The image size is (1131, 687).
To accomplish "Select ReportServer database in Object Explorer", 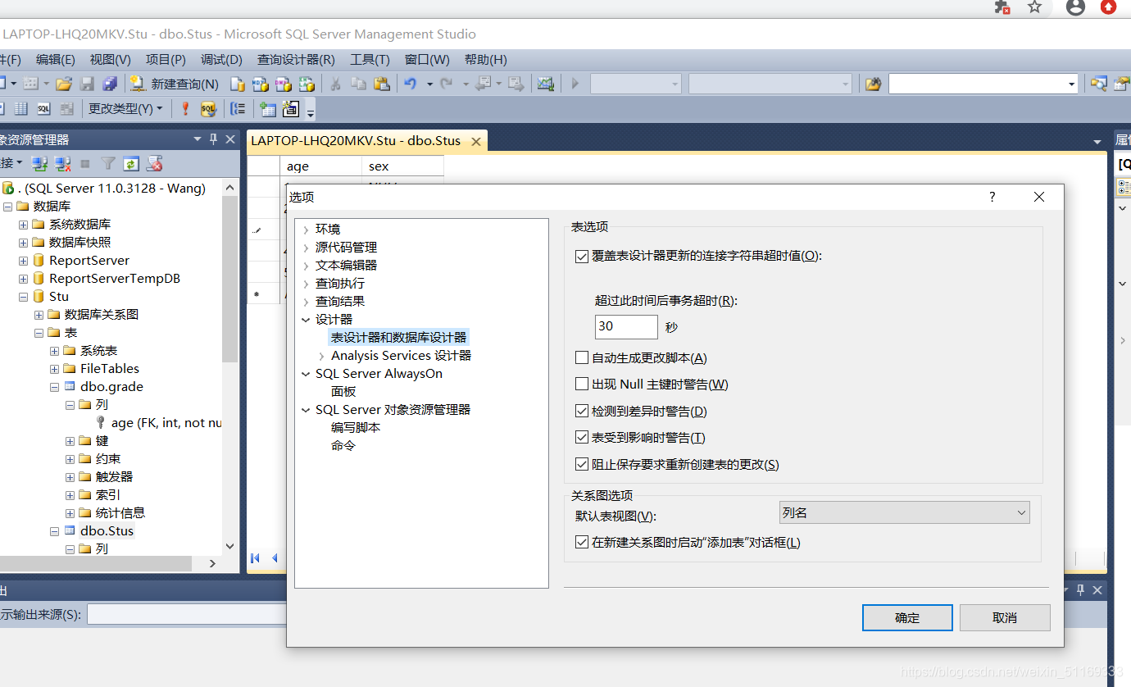I will 89,260.
